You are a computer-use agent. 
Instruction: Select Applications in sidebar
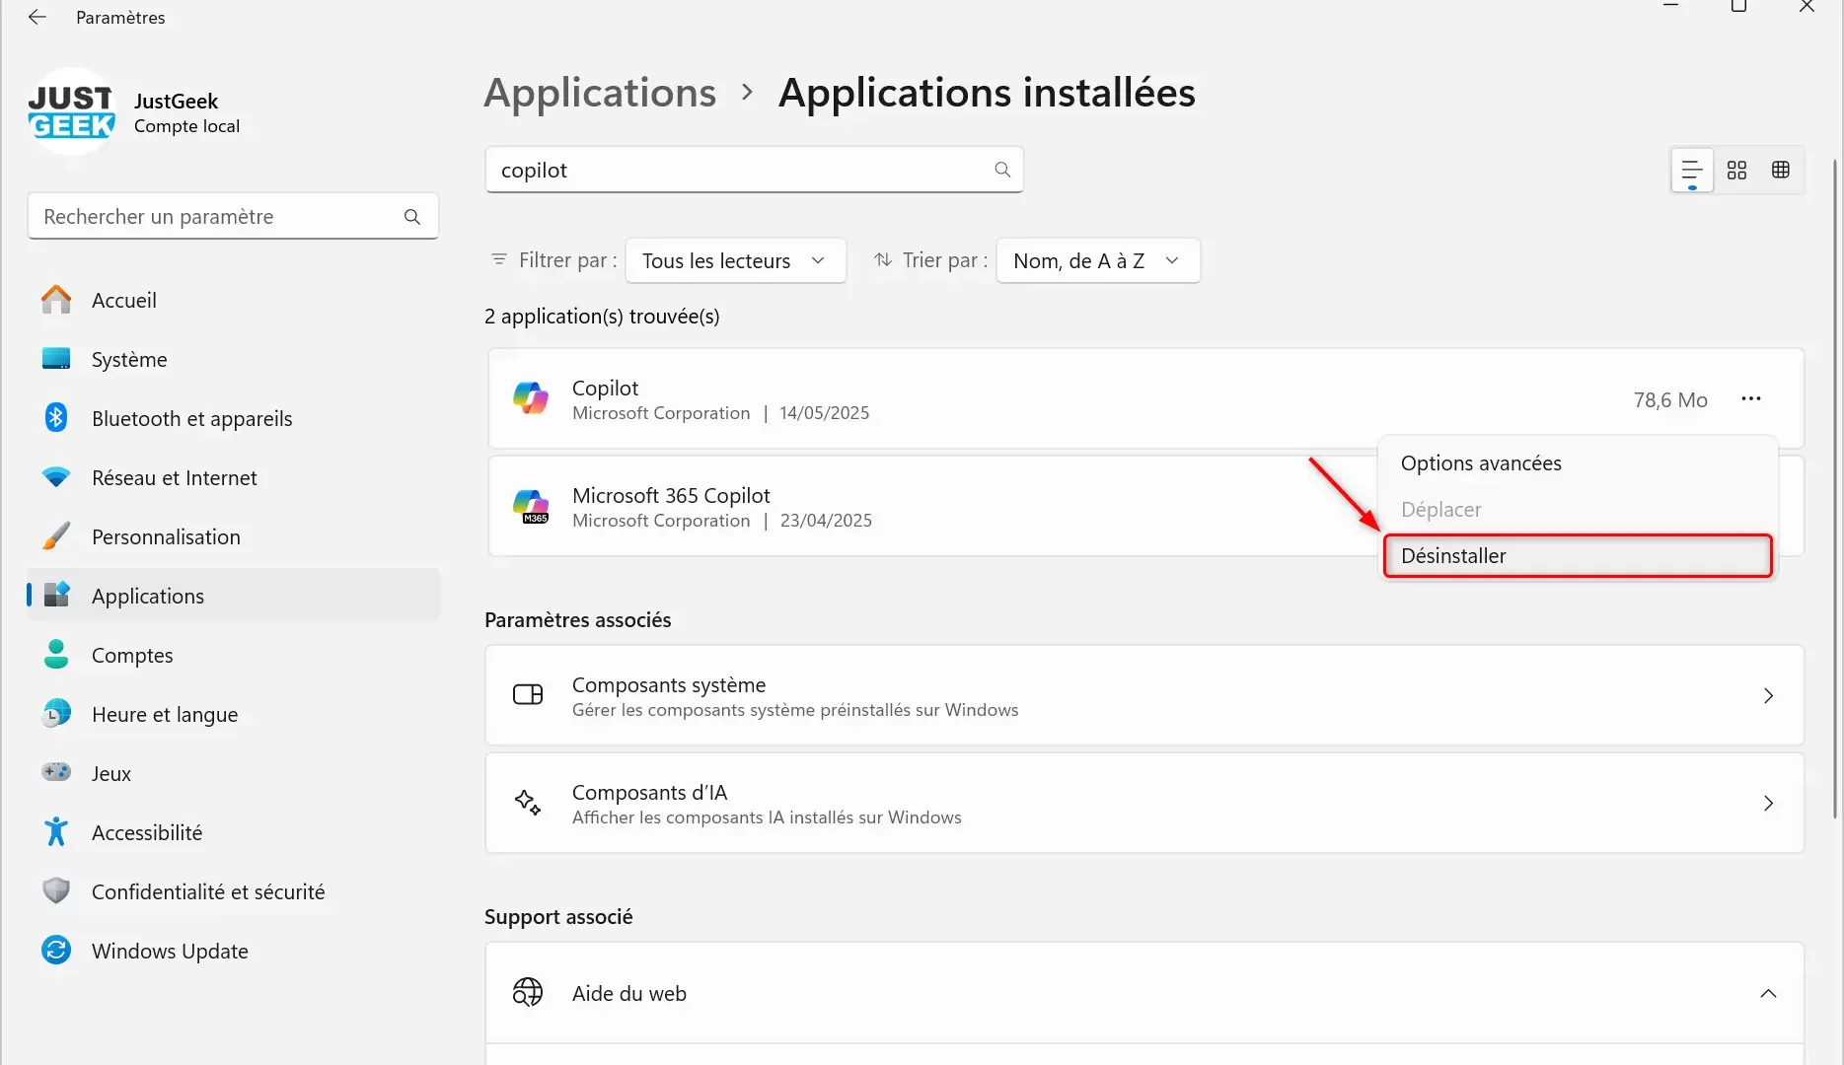pos(234,596)
